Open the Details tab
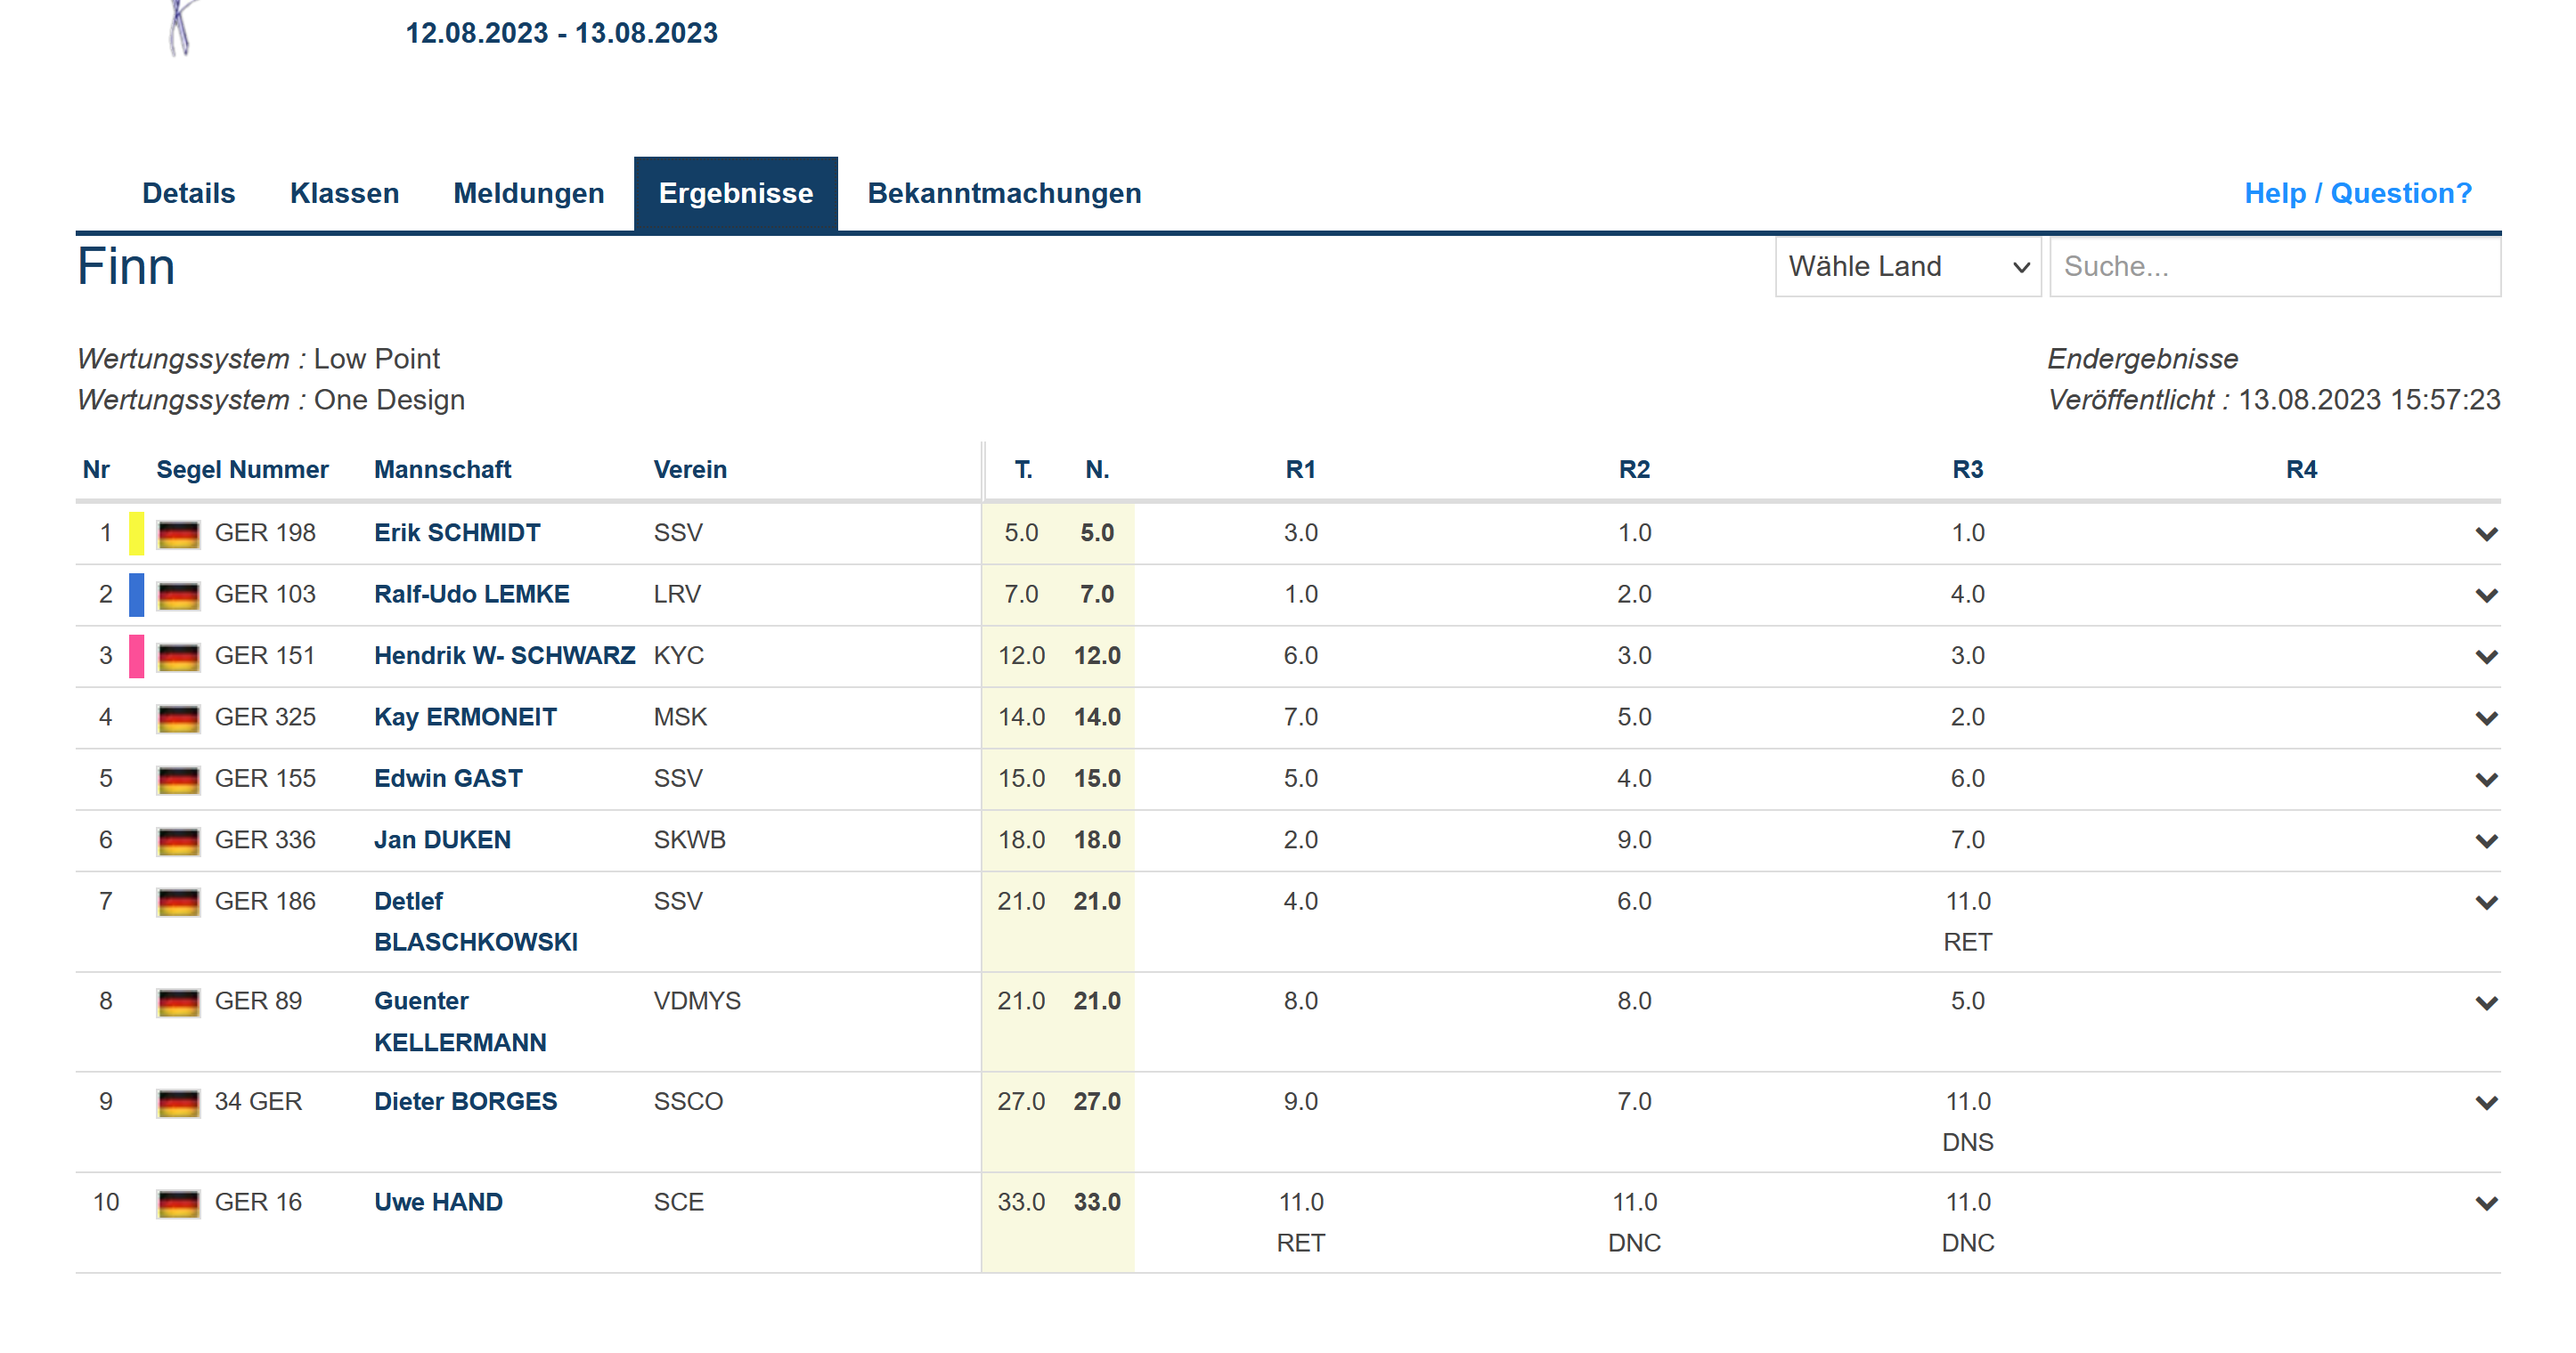 point(188,193)
